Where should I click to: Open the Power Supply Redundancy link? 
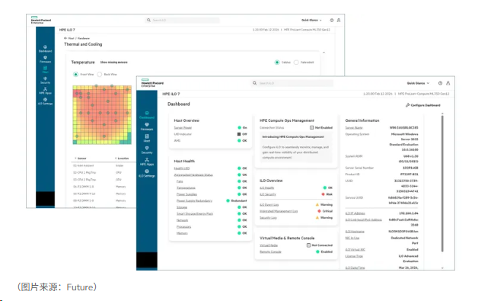coord(194,200)
